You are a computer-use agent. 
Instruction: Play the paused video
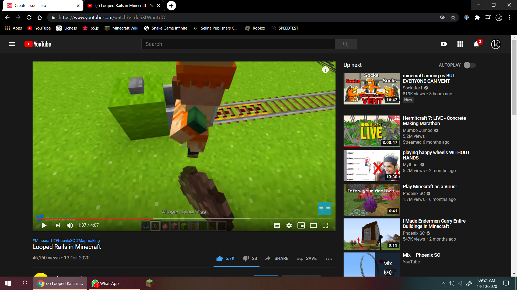[44, 226]
